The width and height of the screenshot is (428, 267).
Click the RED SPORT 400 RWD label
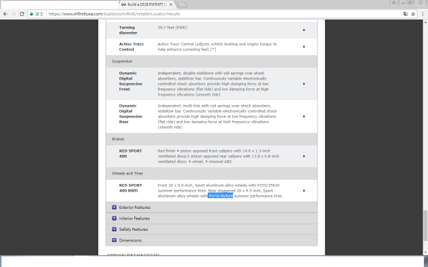(130, 188)
